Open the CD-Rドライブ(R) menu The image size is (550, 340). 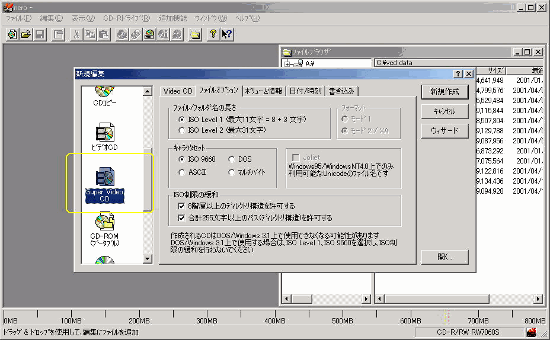[x=126, y=18]
